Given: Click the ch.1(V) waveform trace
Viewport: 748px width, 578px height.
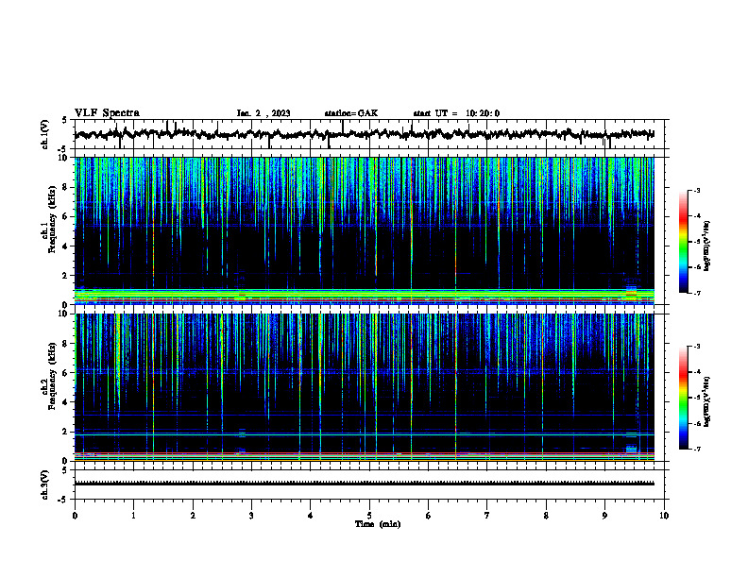Looking at the screenshot, I should click(x=365, y=134).
